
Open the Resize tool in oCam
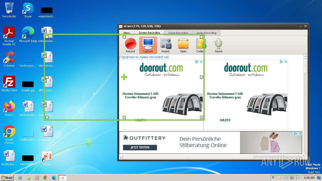tap(166, 46)
